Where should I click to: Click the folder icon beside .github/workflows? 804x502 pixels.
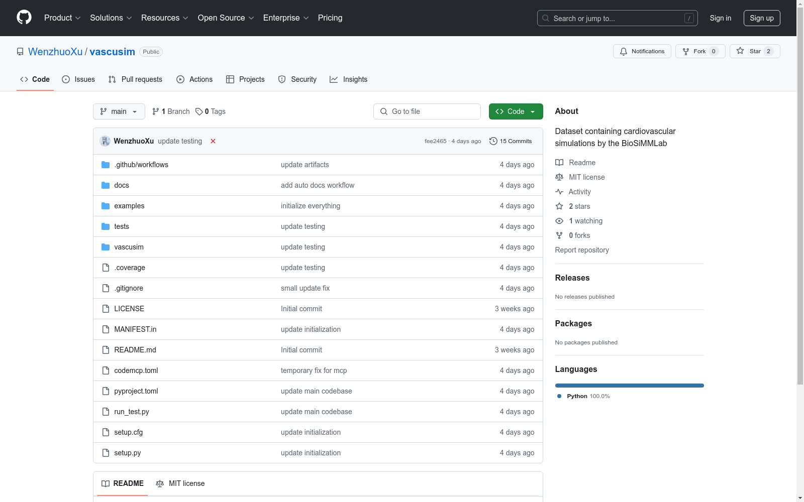pos(106,165)
